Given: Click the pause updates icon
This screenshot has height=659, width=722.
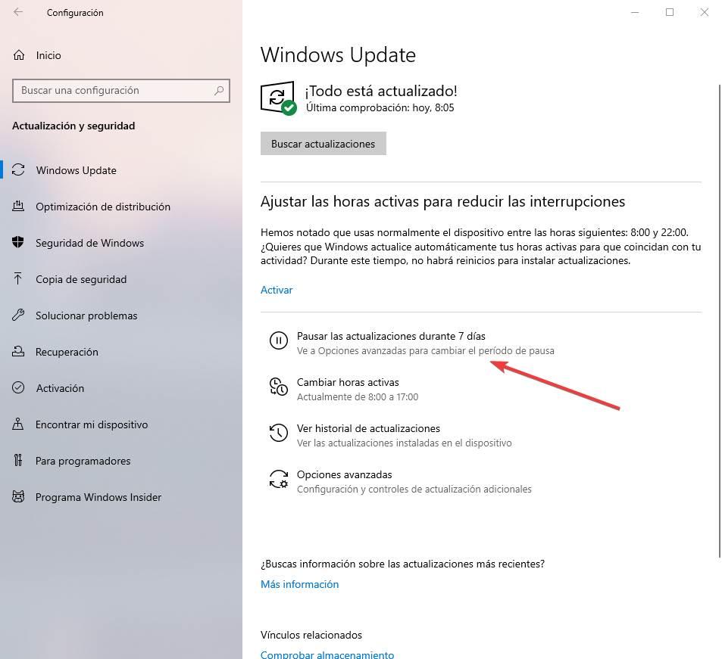Looking at the screenshot, I should pos(279,340).
